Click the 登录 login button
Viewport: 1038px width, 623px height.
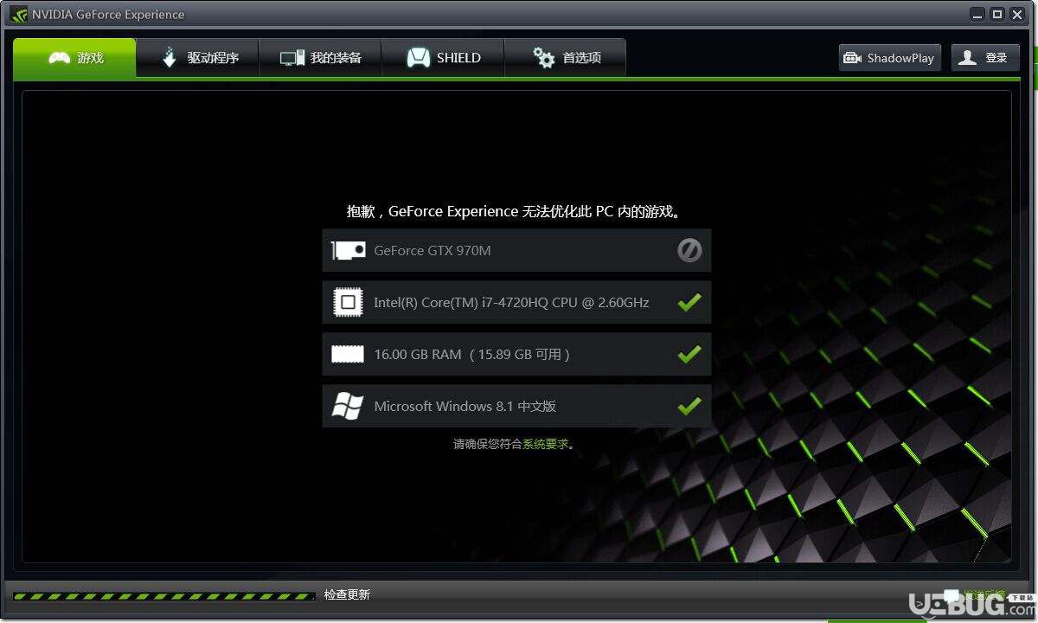(985, 58)
